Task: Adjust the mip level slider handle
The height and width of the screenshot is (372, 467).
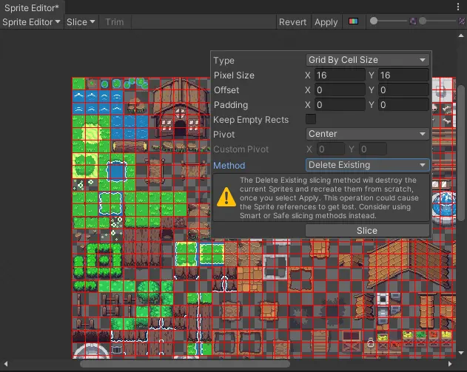Action: [423, 21]
